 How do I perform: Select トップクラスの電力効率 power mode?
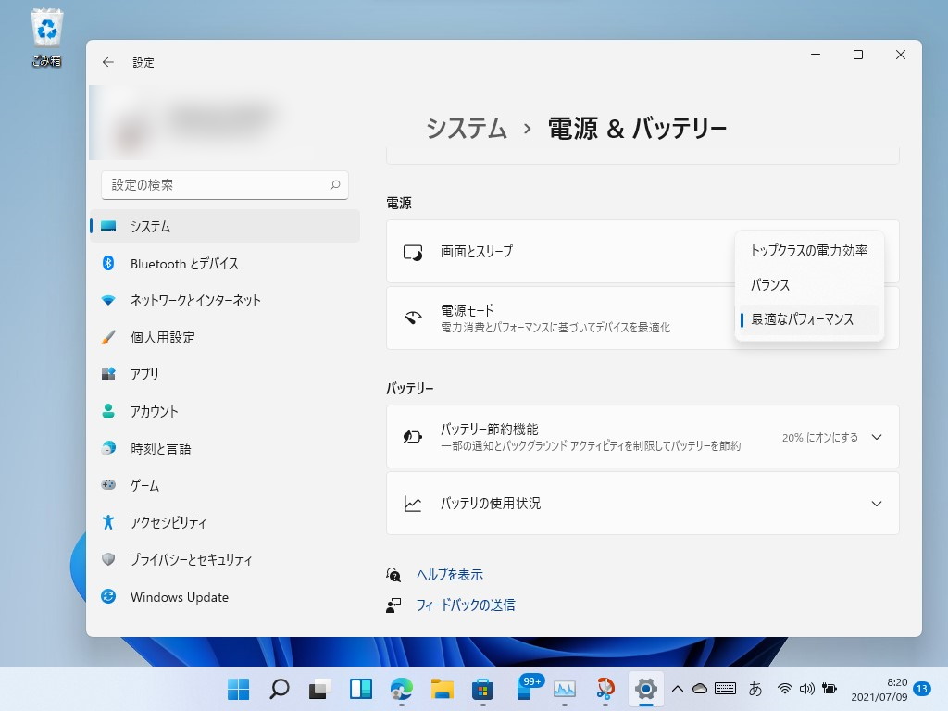[x=810, y=250]
